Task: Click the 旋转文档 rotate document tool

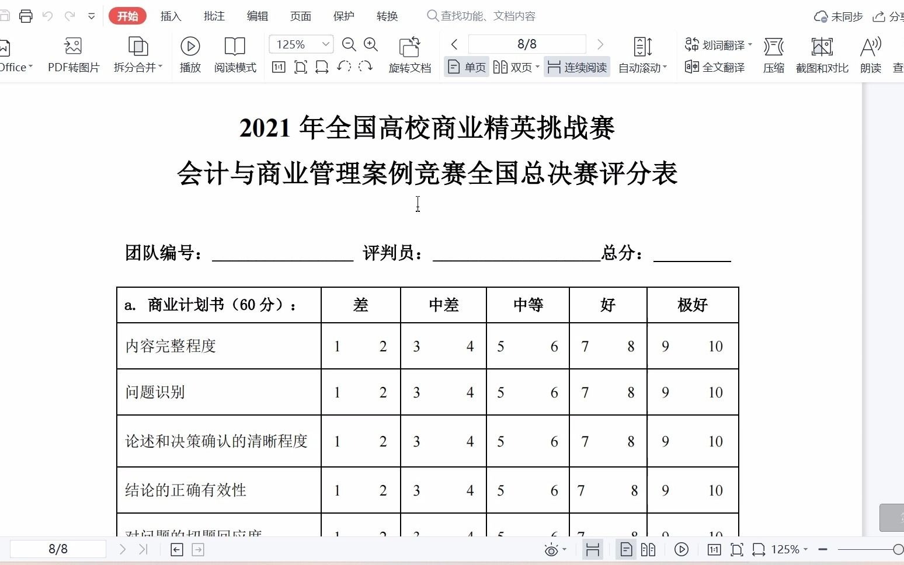Action: [x=410, y=55]
